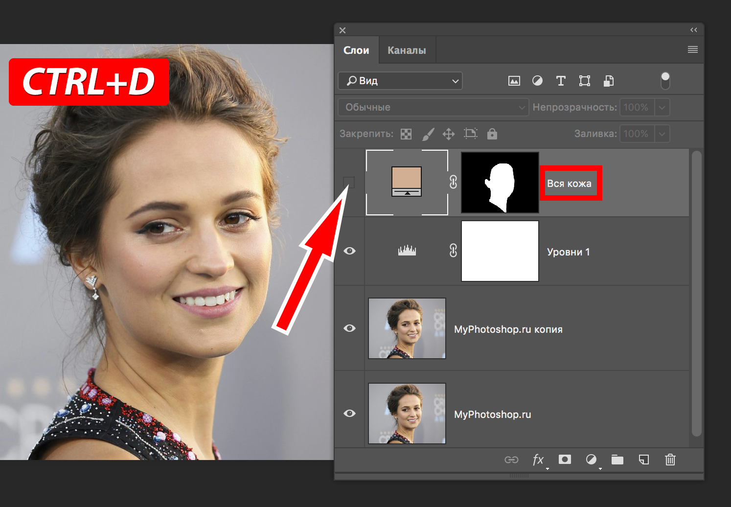The width and height of the screenshot is (731, 507).
Task: Collapse the panel with double chevrons
Action: pyautogui.click(x=693, y=29)
